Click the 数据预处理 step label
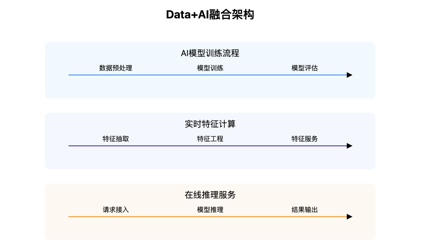The width and height of the screenshot is (424, 248). pyautogui.click(x=116, y=68)
